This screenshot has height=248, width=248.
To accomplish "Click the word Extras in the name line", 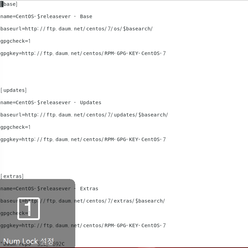I will [89, 189].
